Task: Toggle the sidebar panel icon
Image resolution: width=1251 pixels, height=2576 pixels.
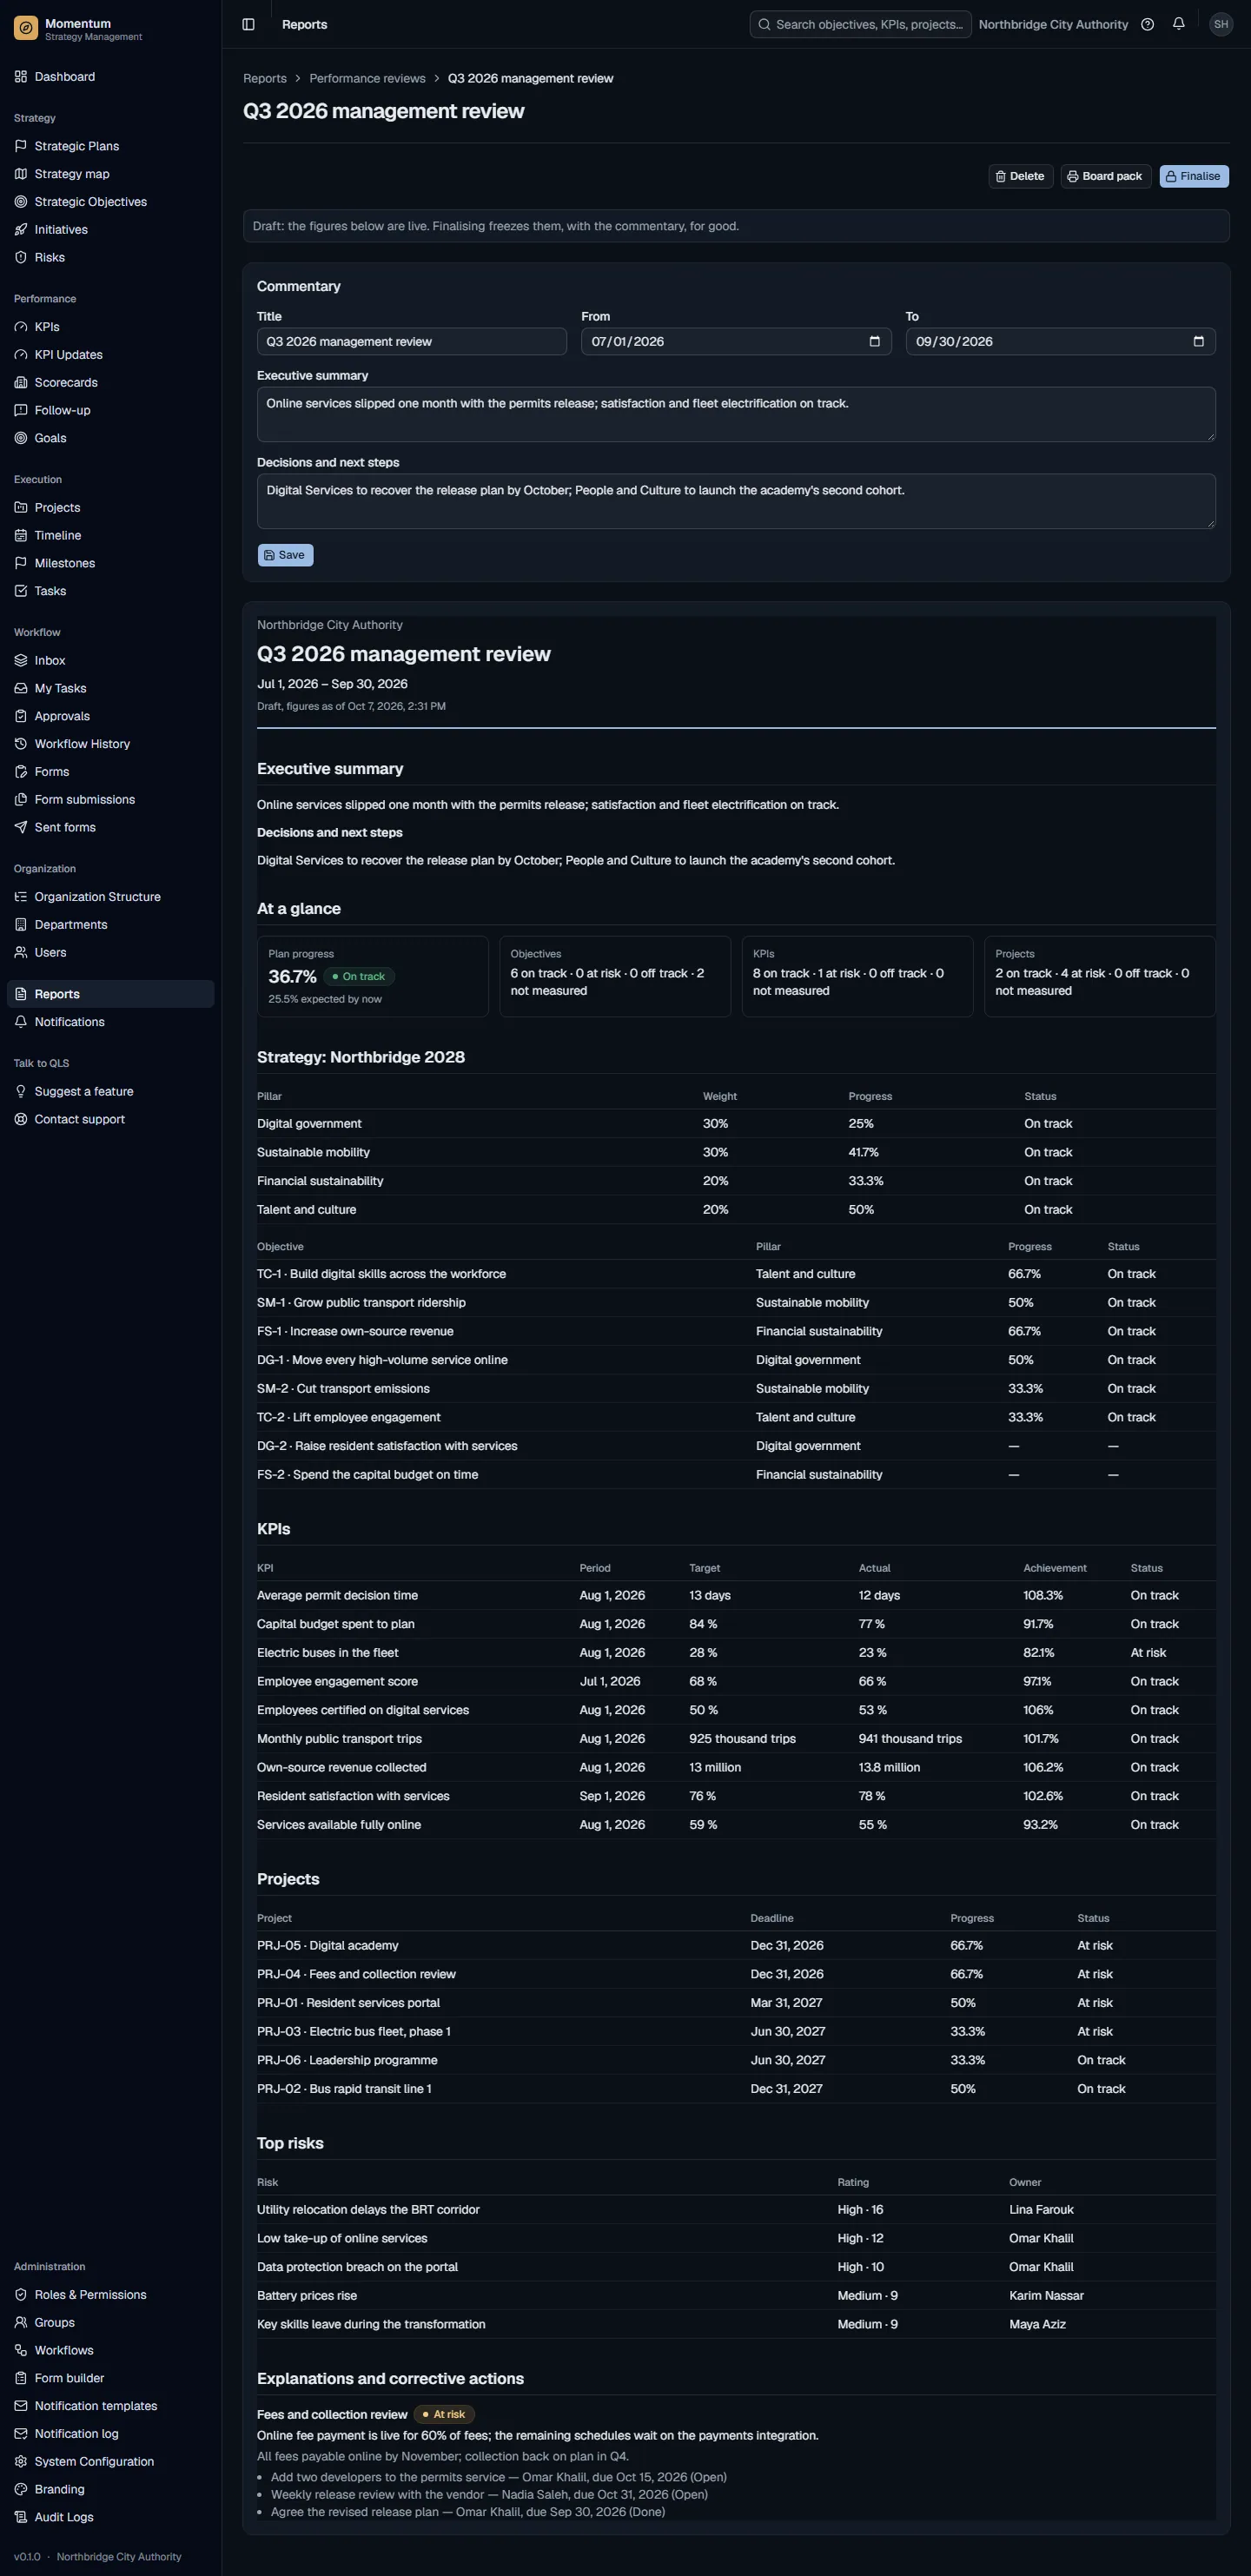Action: click(x=249, y=24)
